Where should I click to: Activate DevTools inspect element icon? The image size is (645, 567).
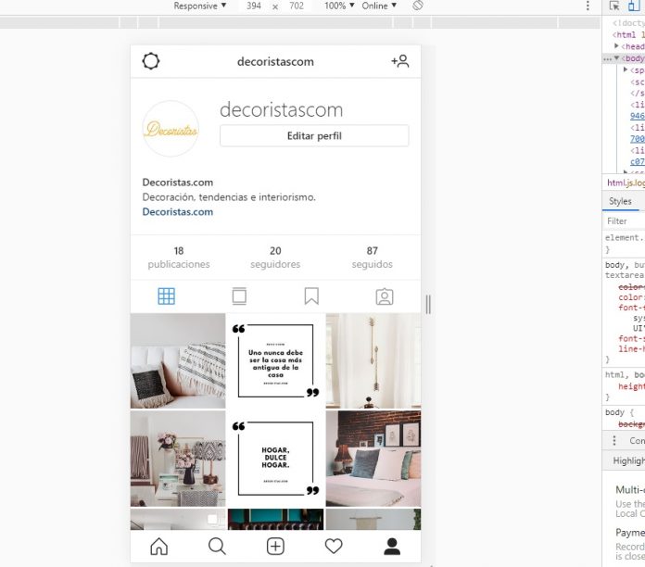pos(614,6)
